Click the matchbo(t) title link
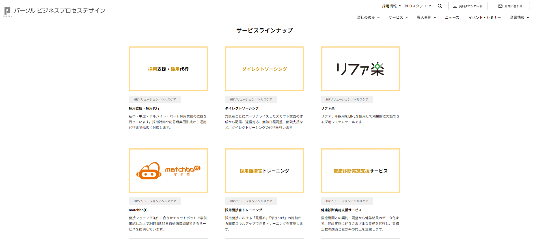The height and width of the screenshot is (239, 533). click(x=138, y=210)
